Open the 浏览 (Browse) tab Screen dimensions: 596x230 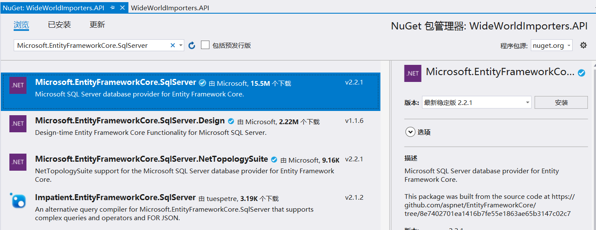tap(21, 25)
